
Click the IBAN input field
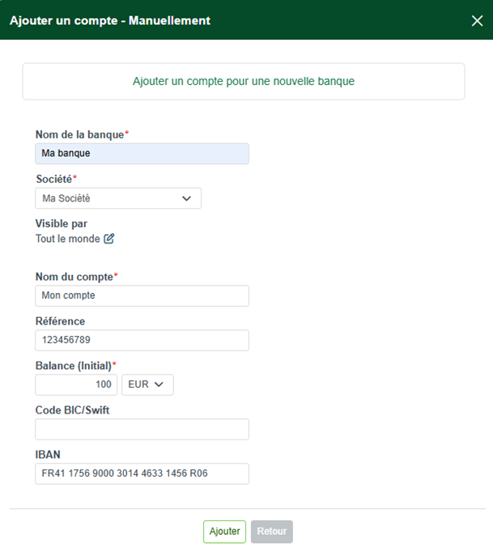(x=142, y=473)
